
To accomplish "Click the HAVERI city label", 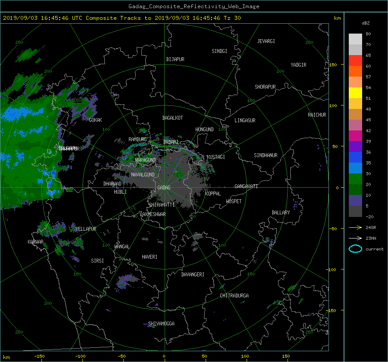I will pyautogui.click(x=150, y=257).
